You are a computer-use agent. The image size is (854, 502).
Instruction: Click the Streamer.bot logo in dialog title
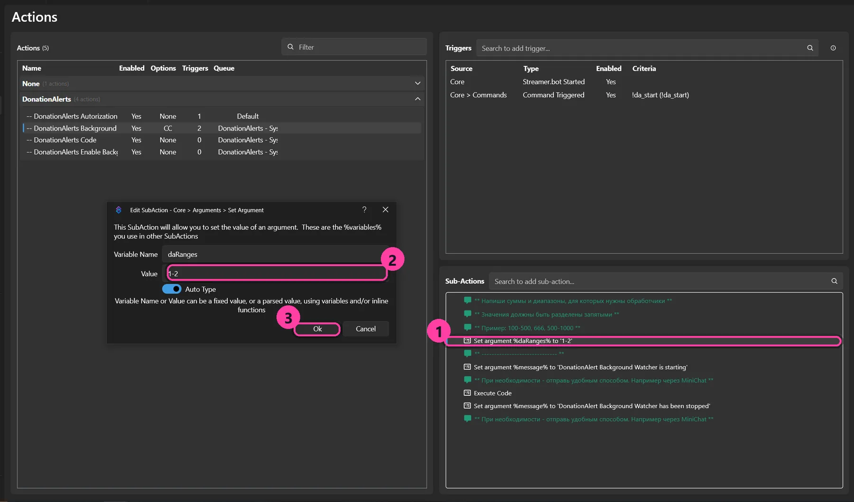click(119, 210)
